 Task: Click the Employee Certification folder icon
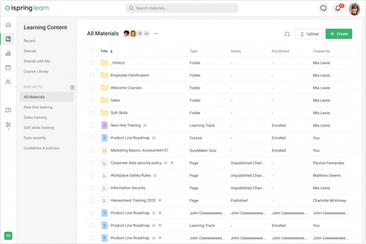[105, 75]
